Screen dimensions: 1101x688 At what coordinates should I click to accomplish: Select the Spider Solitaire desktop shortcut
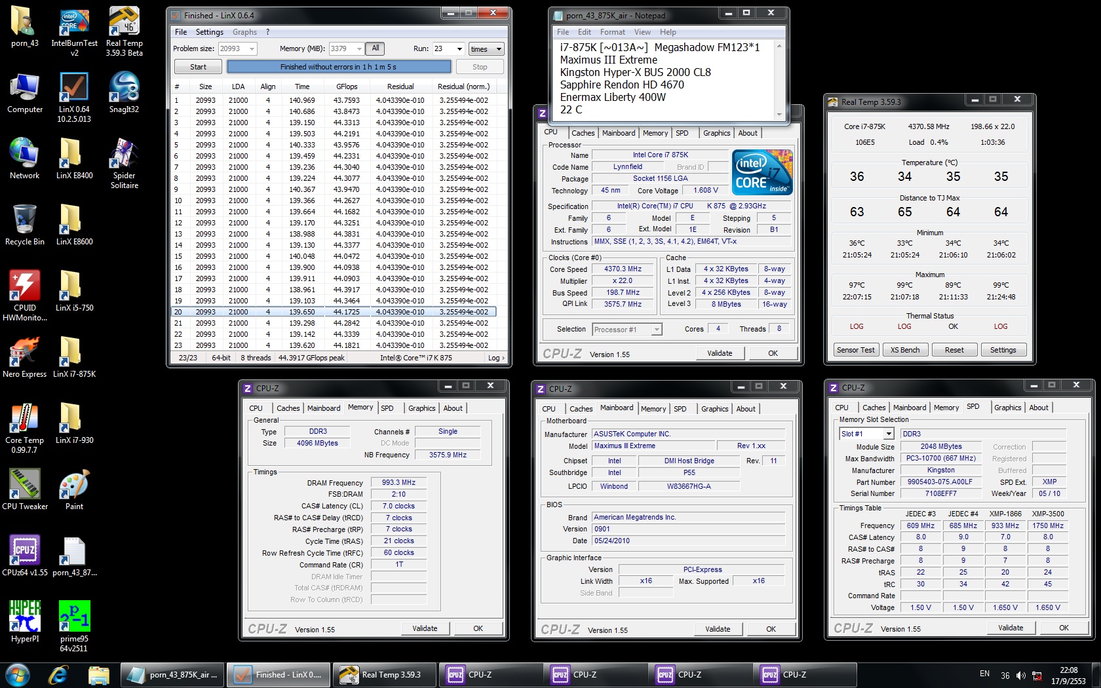pos(124,164)
